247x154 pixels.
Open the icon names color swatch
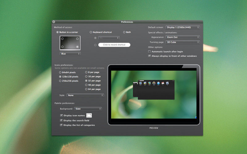[89, 115]
